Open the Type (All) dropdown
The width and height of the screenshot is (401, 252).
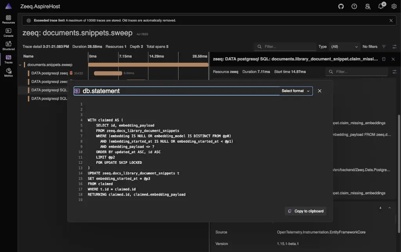(x=344, y=47)
